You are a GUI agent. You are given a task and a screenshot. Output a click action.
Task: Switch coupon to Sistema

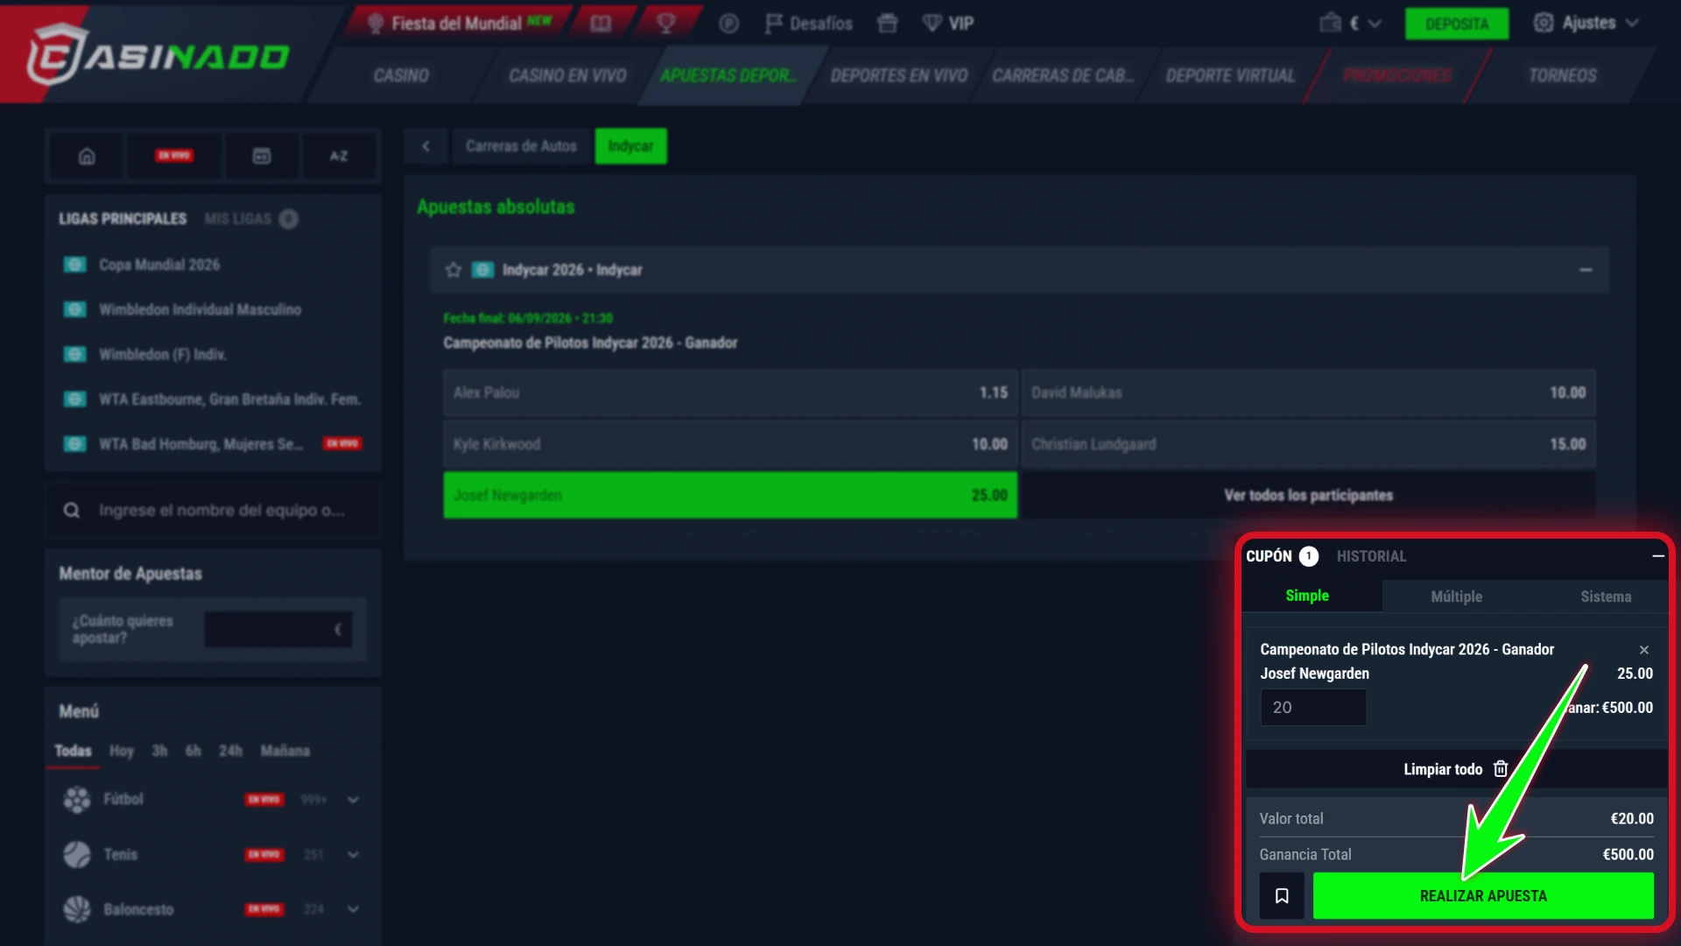tap(1606, 597)
